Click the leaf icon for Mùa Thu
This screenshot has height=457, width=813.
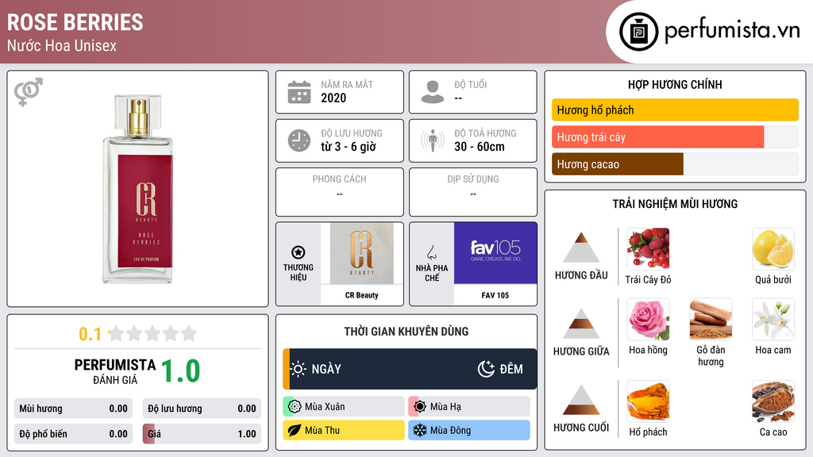(295, 430)
